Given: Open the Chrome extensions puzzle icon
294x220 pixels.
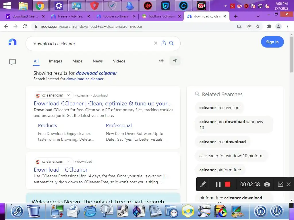Looking at the screenshot, I should click(269, 26).
